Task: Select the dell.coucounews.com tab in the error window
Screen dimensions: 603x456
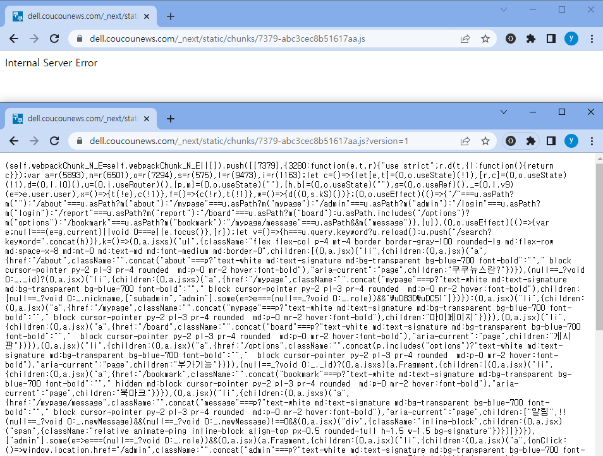Action: [x=75, y=16]
